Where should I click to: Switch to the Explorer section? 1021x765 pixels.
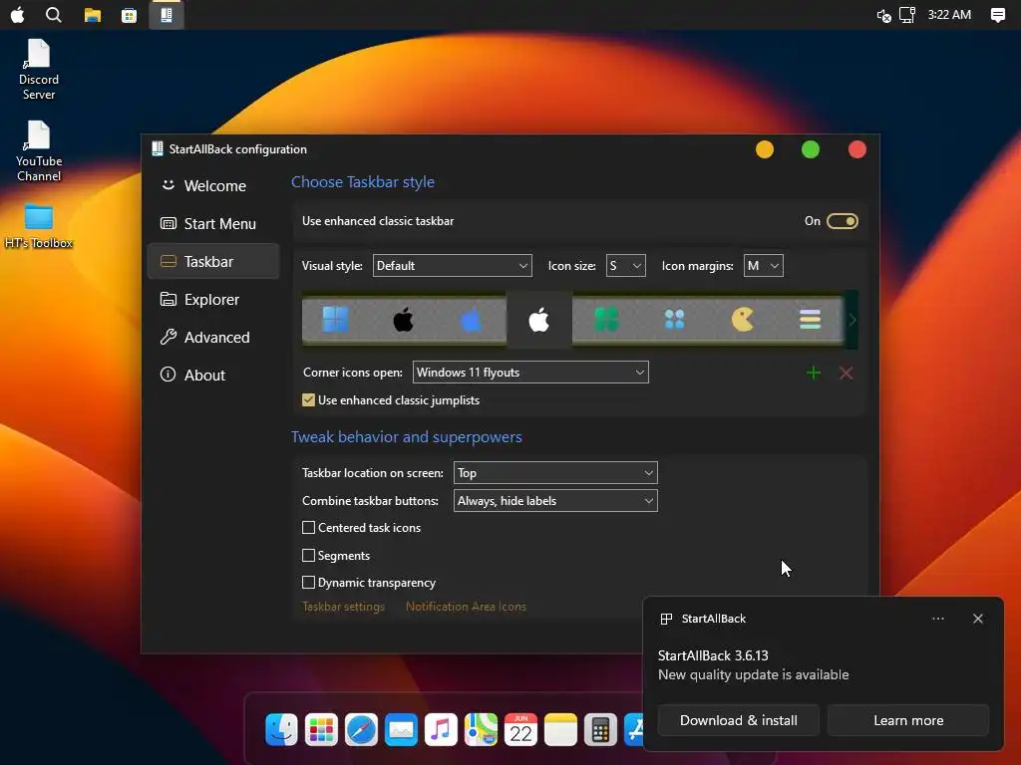point(213,299)
